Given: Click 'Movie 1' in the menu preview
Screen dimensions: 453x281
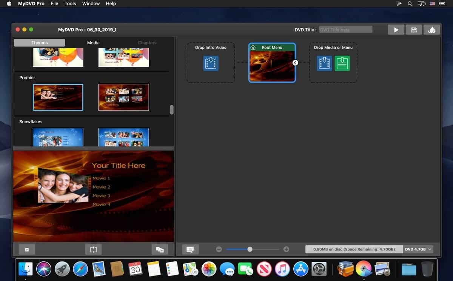Looking at the screenshot, I should pos(101,178).
